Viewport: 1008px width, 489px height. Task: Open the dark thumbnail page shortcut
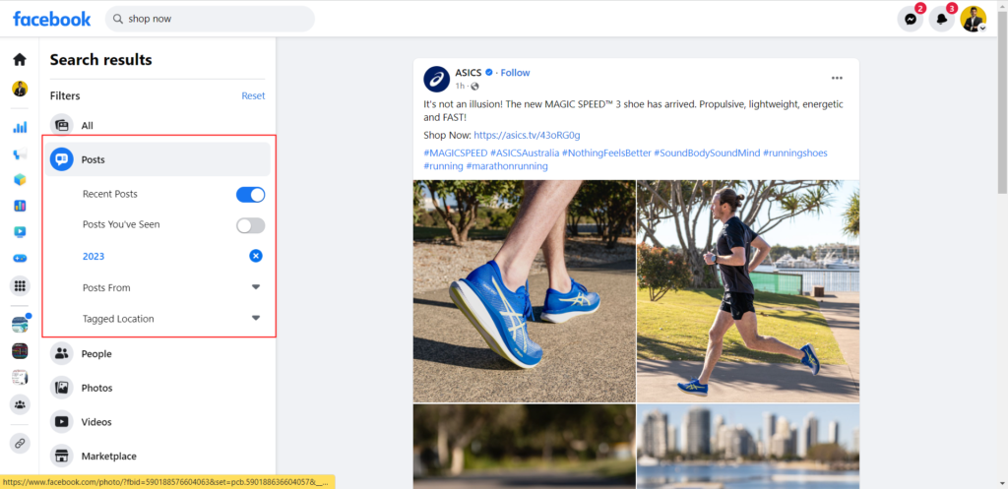(20, 351)
